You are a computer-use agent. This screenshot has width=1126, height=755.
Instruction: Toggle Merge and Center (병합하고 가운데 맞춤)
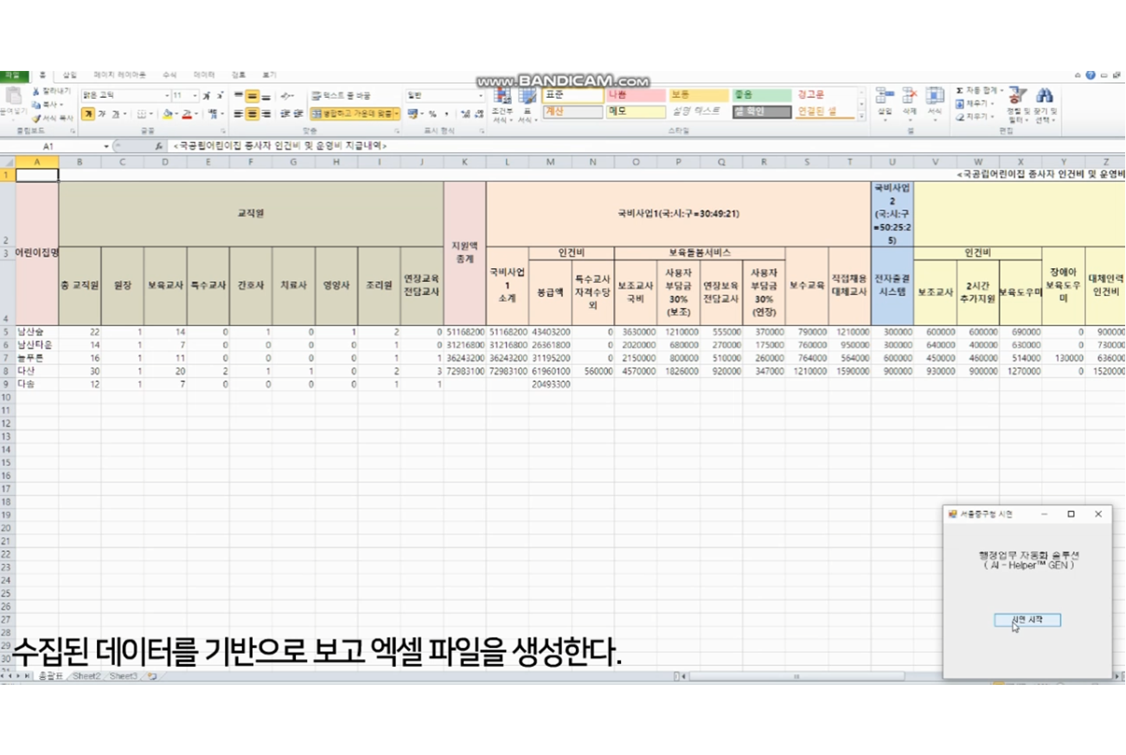coord(355,113)
